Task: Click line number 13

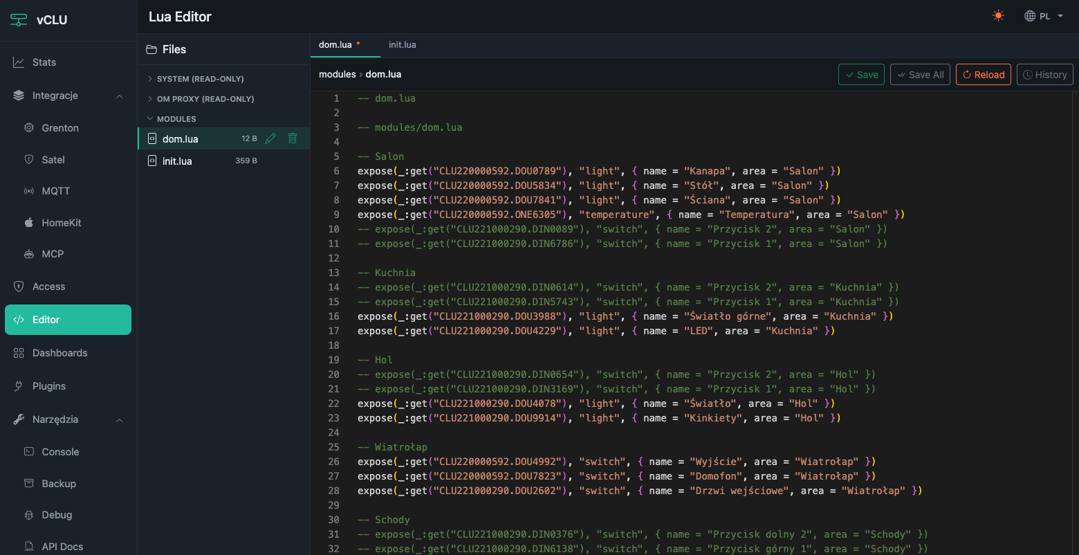Action: click(x=334, y=273)
